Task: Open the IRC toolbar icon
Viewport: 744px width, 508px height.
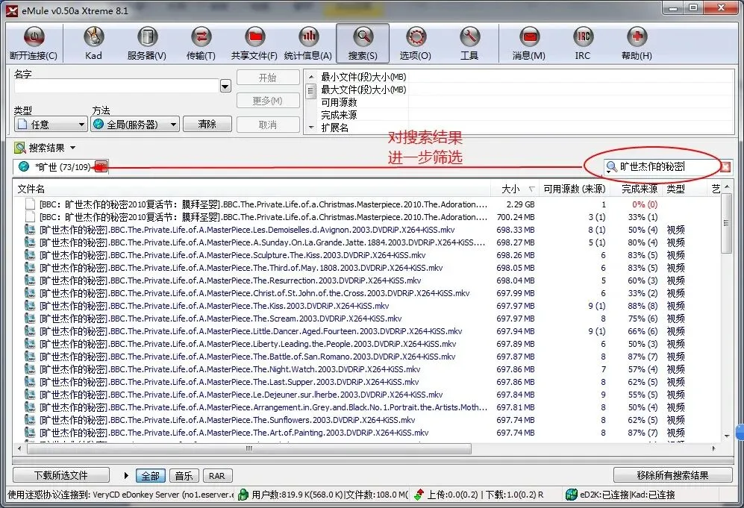Action: tap(583, 37)
